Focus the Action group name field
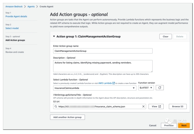 (x=103, y=51)
